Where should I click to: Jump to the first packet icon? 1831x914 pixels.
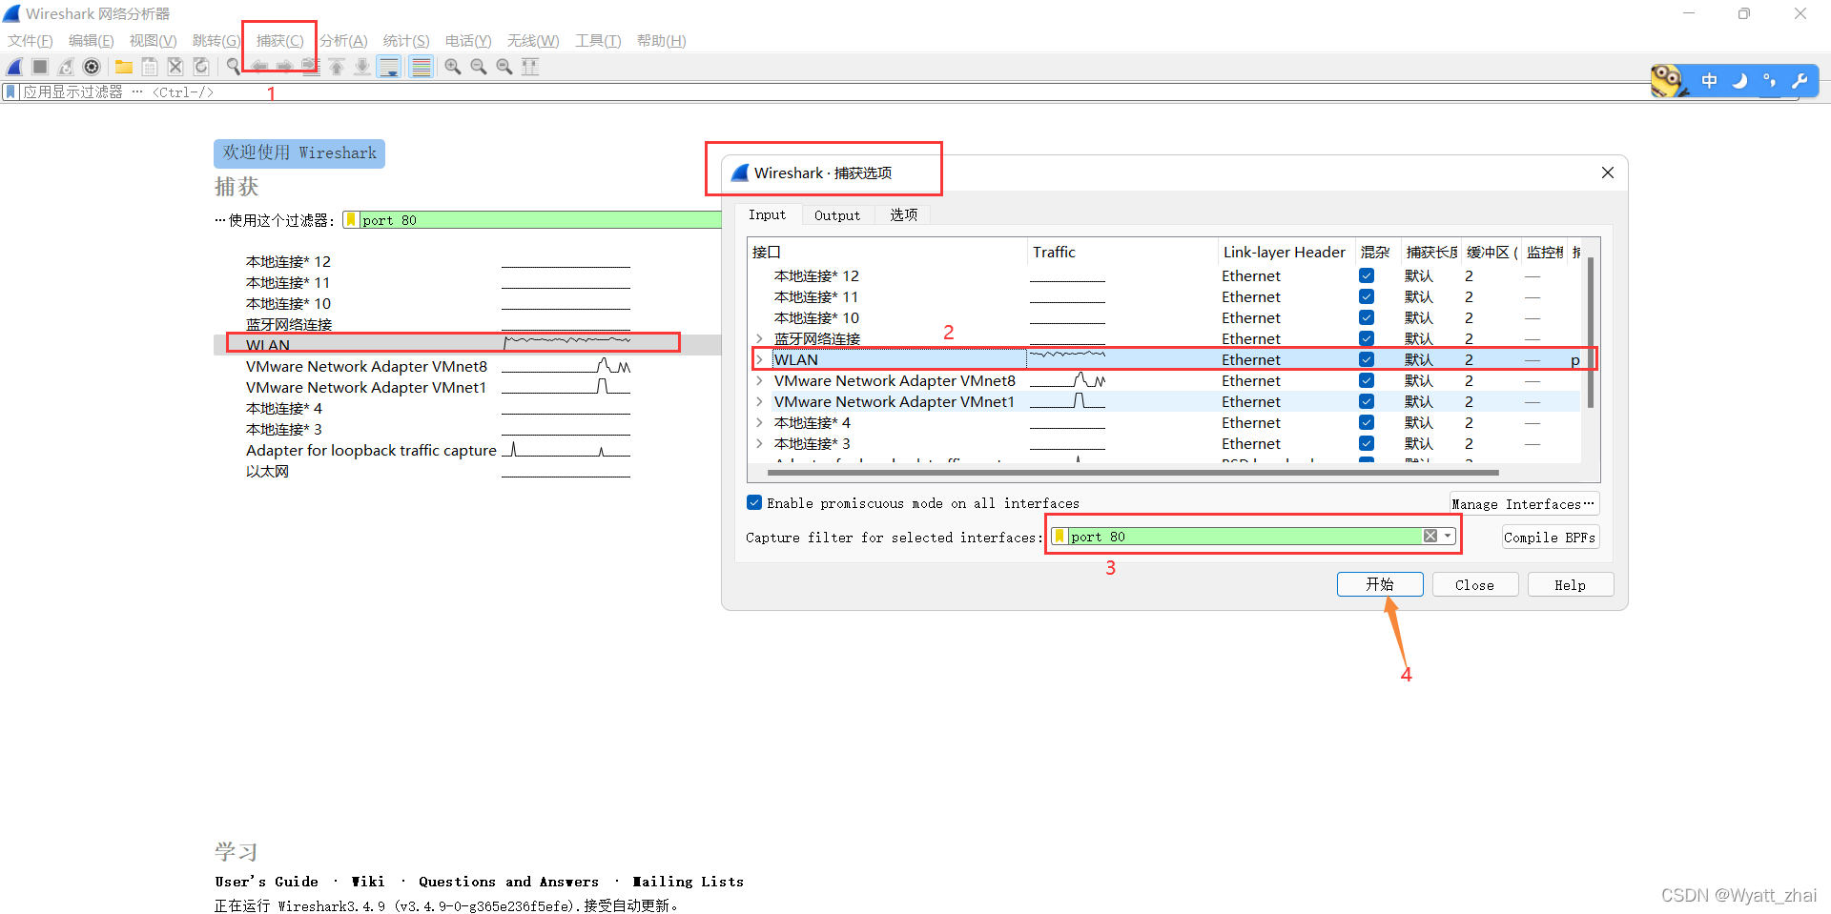tap(337, 67)
